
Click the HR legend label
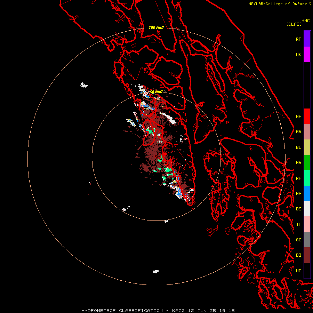pos(298,163)
